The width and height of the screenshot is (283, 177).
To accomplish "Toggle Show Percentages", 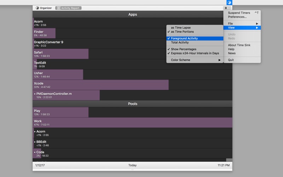I will point(195,49).
